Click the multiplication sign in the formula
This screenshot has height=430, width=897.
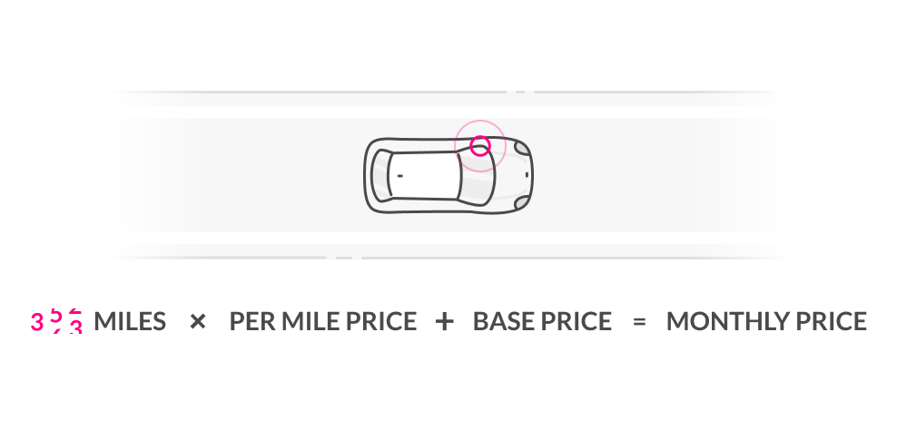tap(197, 322)
